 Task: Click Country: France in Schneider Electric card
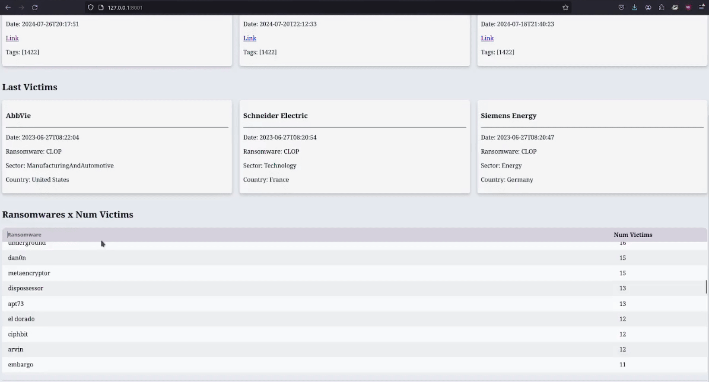pos(266,180)
